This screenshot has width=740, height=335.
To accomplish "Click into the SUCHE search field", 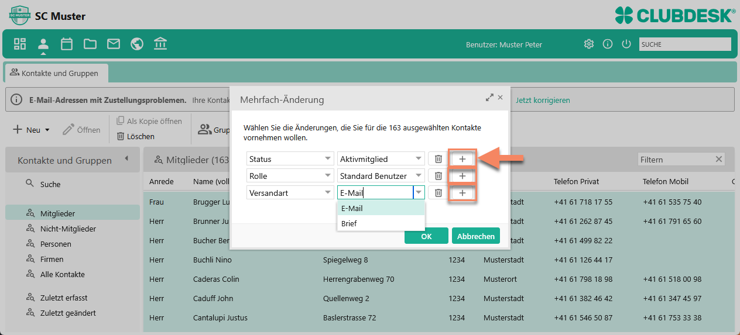I will pos(685,44).
